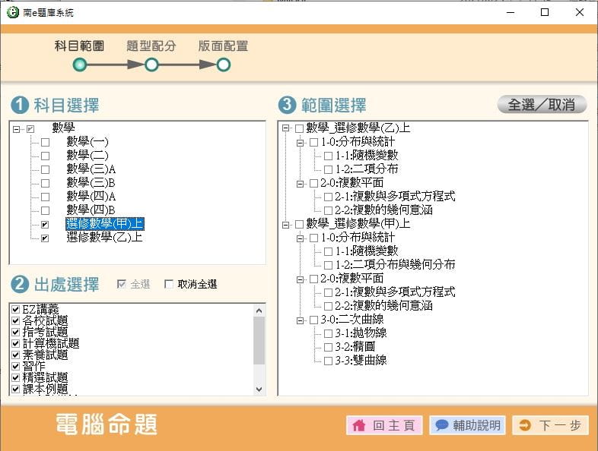Uncheck the 習作 source
Screen dimensions: 598x451
pos(16,366)
